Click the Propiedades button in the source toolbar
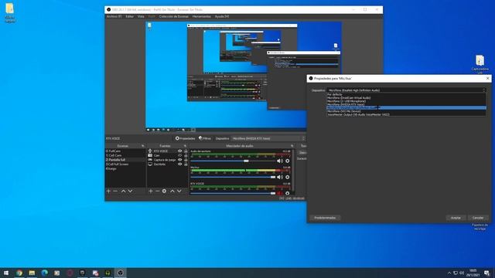Viewport: 495px width, 278px height. (x=186, y=138)
